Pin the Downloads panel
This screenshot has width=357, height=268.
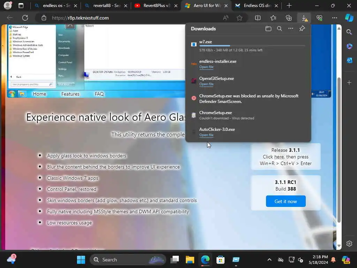pos(302,29)
